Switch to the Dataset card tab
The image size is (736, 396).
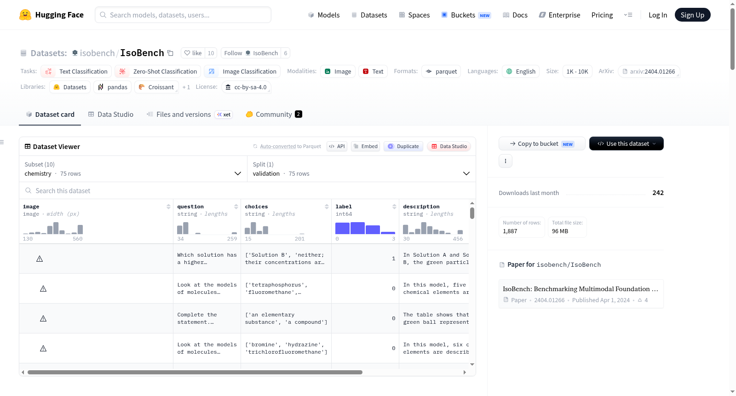tap(50, 114)
